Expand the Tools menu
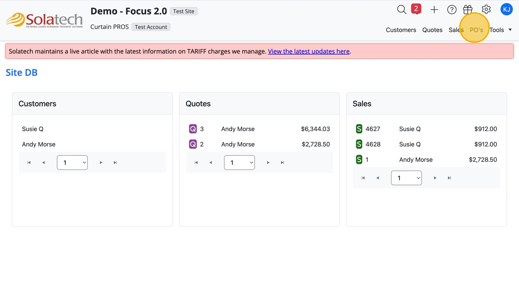The width and height of the screenshot is (519, 289). pyautogui.click(x=500, y=30)
